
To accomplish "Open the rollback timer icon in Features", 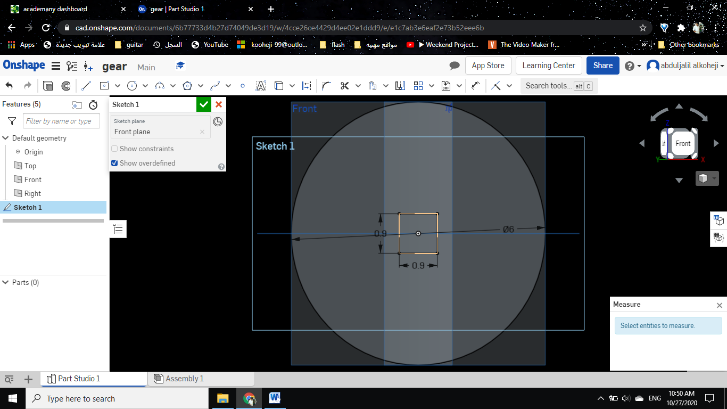I will (x=93, y=104).
